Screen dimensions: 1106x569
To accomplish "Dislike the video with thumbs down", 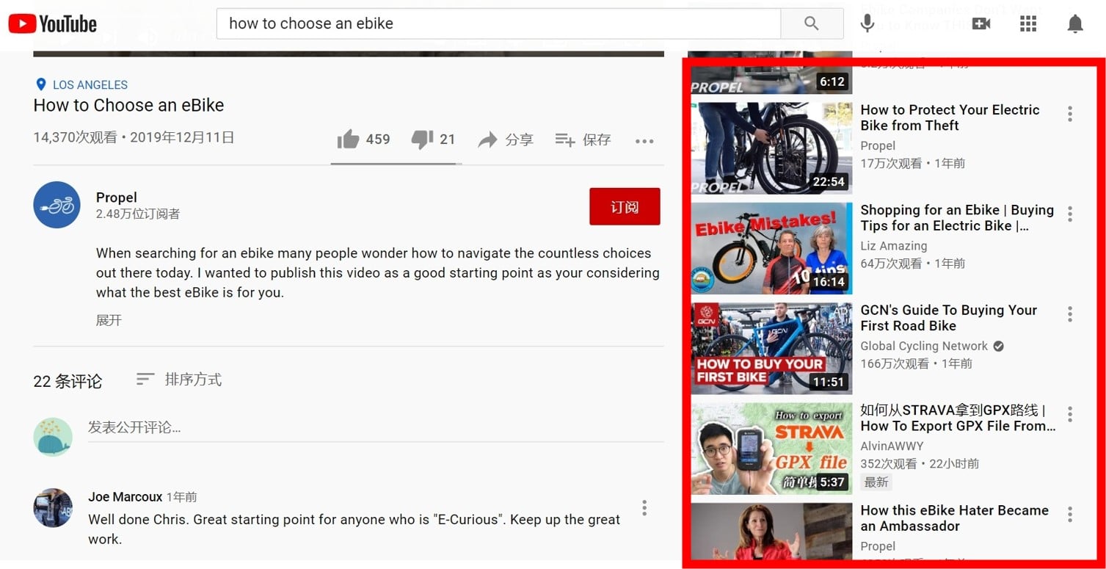I will (x=422, y=139).
